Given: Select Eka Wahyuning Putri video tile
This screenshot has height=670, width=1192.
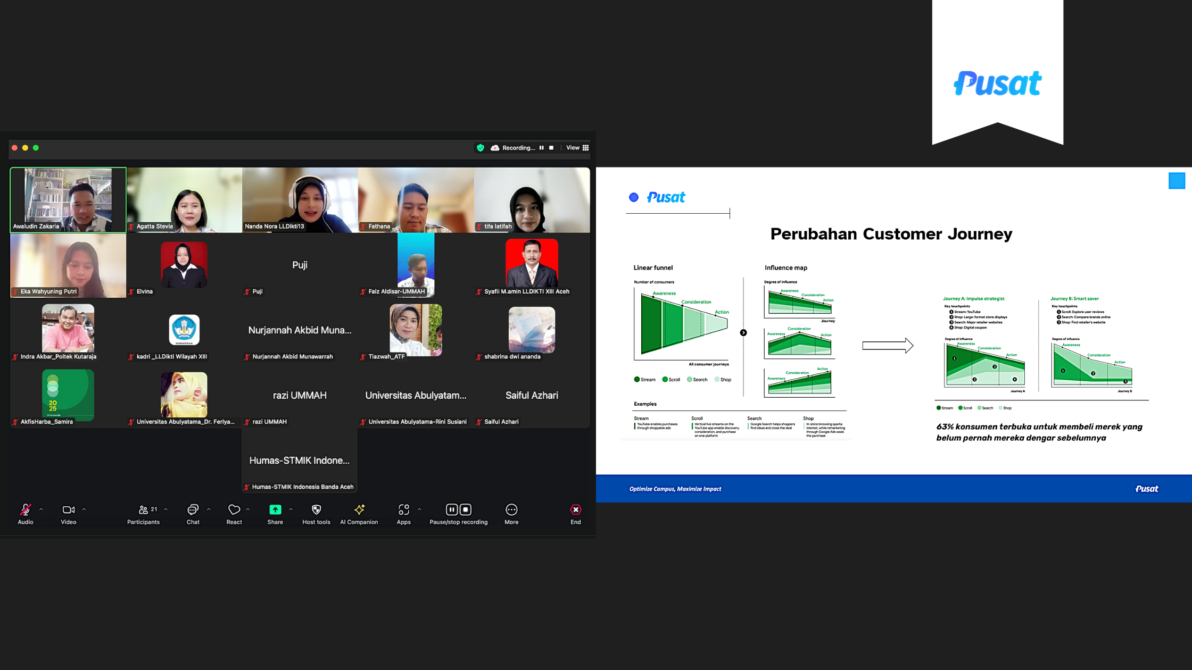Looking at the screenshot, I should pyautogui.click(x=68, y=265).
